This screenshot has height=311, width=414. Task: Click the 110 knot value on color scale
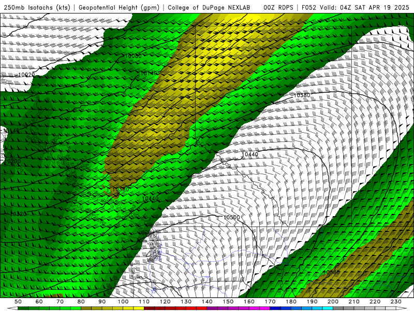pyautogui.click(x=144, y=302)
